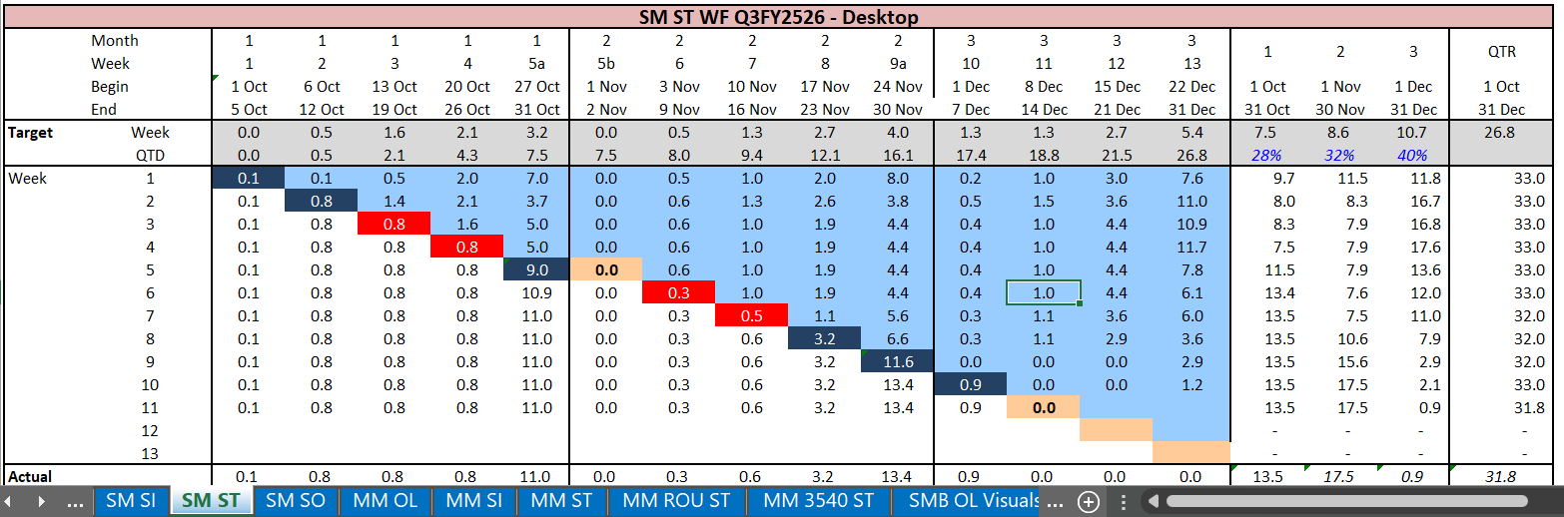The width and height of the screenshot is (1564, 517).
Task: Select the red cell in Week 3 row
Action: pyautogui.click(x=393, y=224)
